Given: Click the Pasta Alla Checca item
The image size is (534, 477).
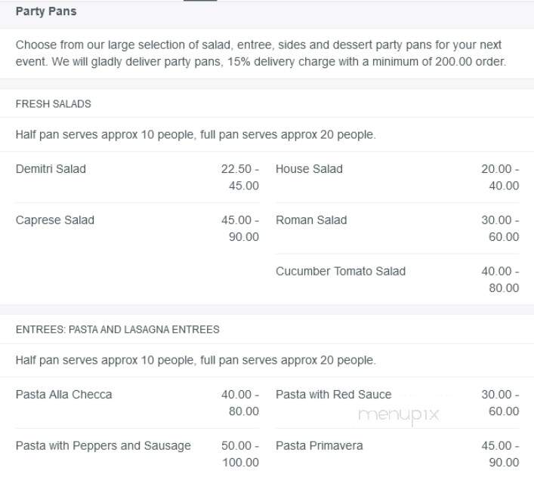Looking at the screenshot, I should [x=63, y=394].
